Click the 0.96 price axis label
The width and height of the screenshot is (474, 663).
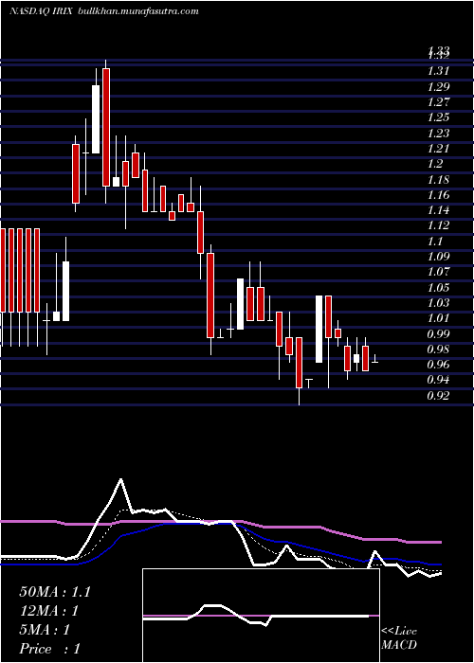[x=438, y=364]
